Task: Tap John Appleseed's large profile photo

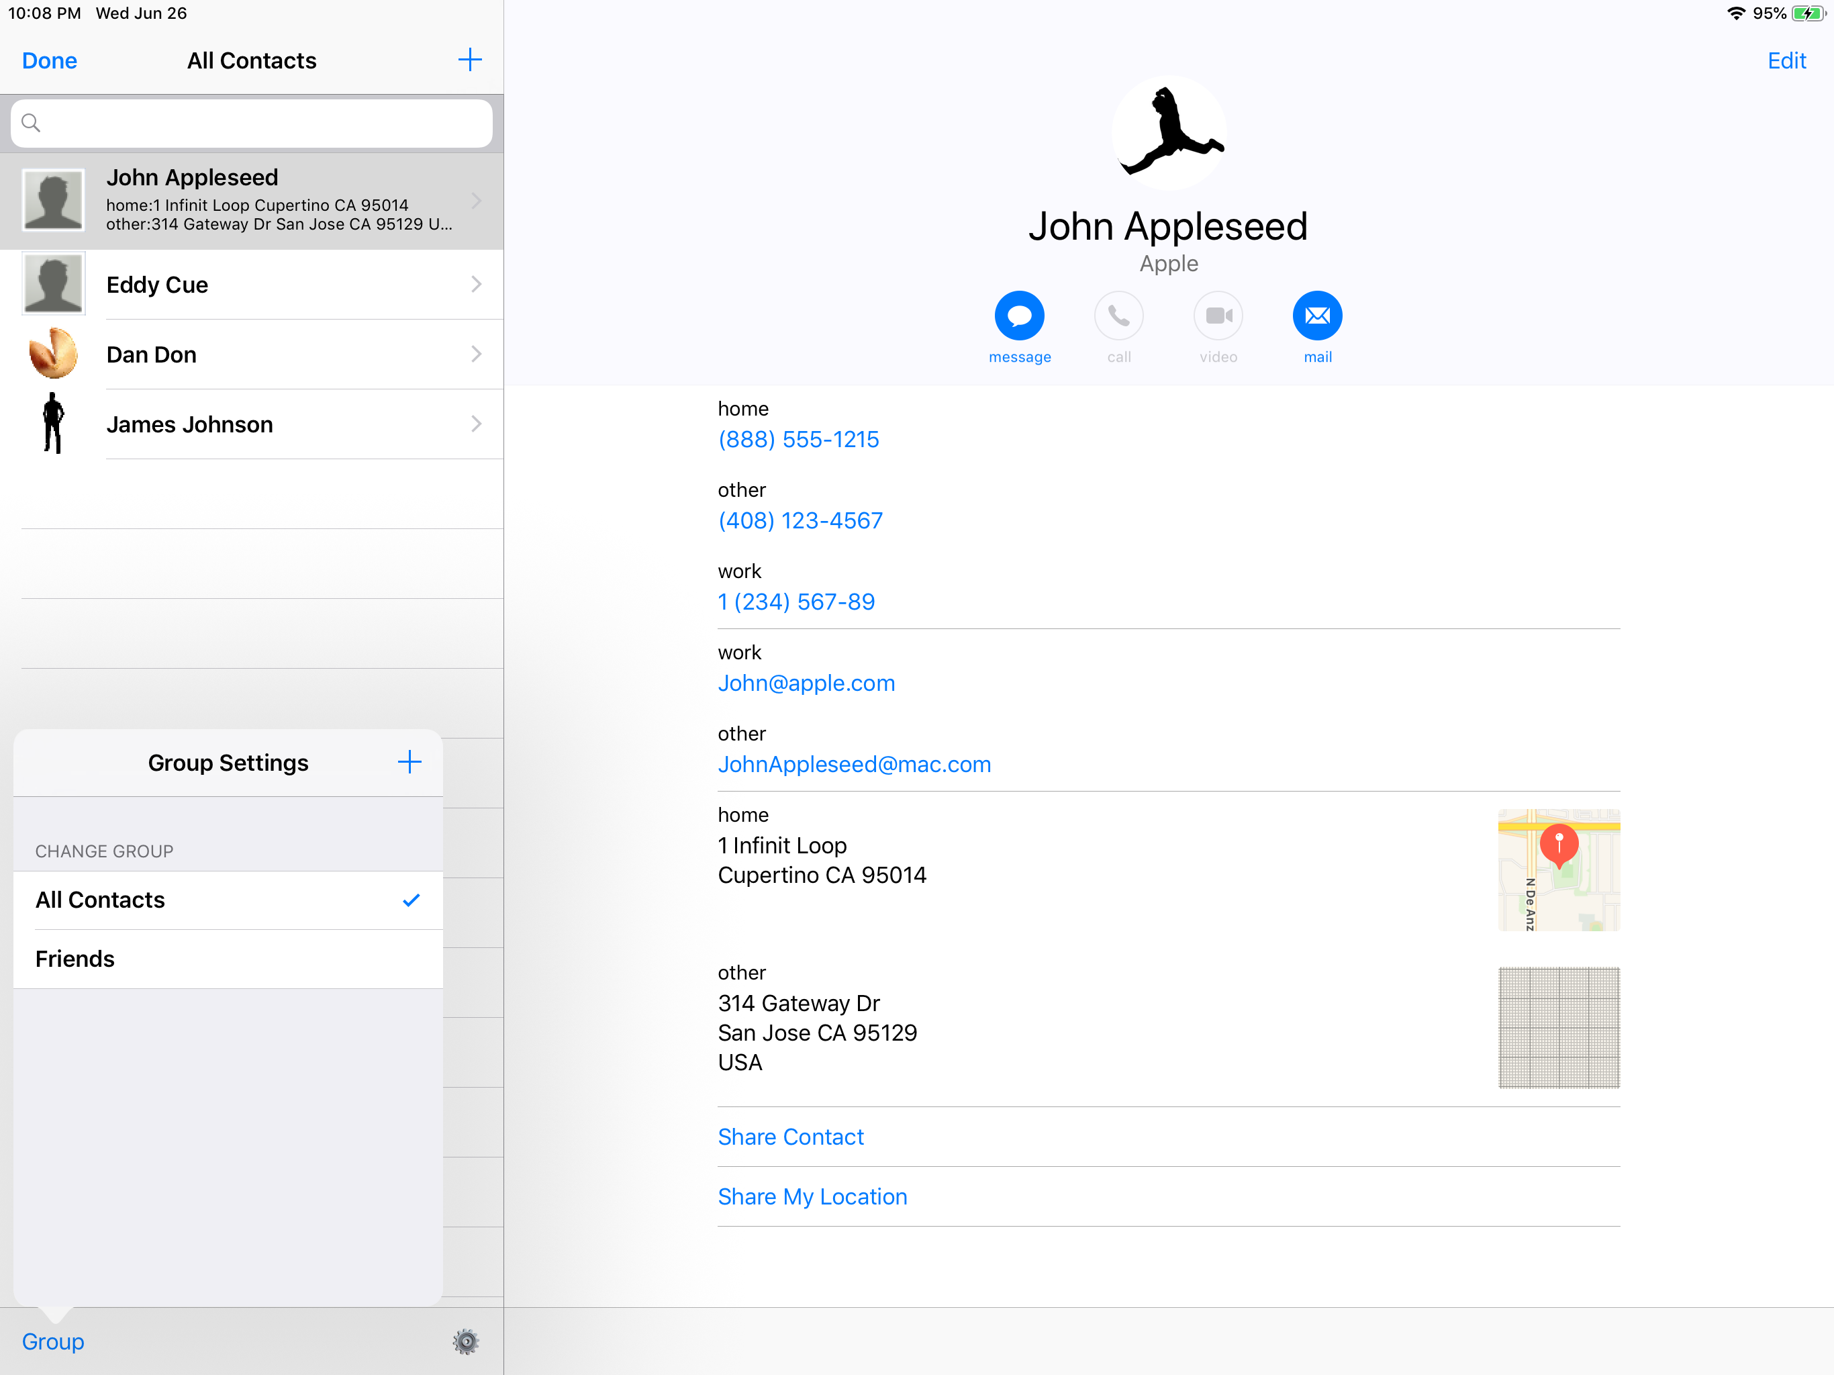Action: click(x=1168, y=133)
